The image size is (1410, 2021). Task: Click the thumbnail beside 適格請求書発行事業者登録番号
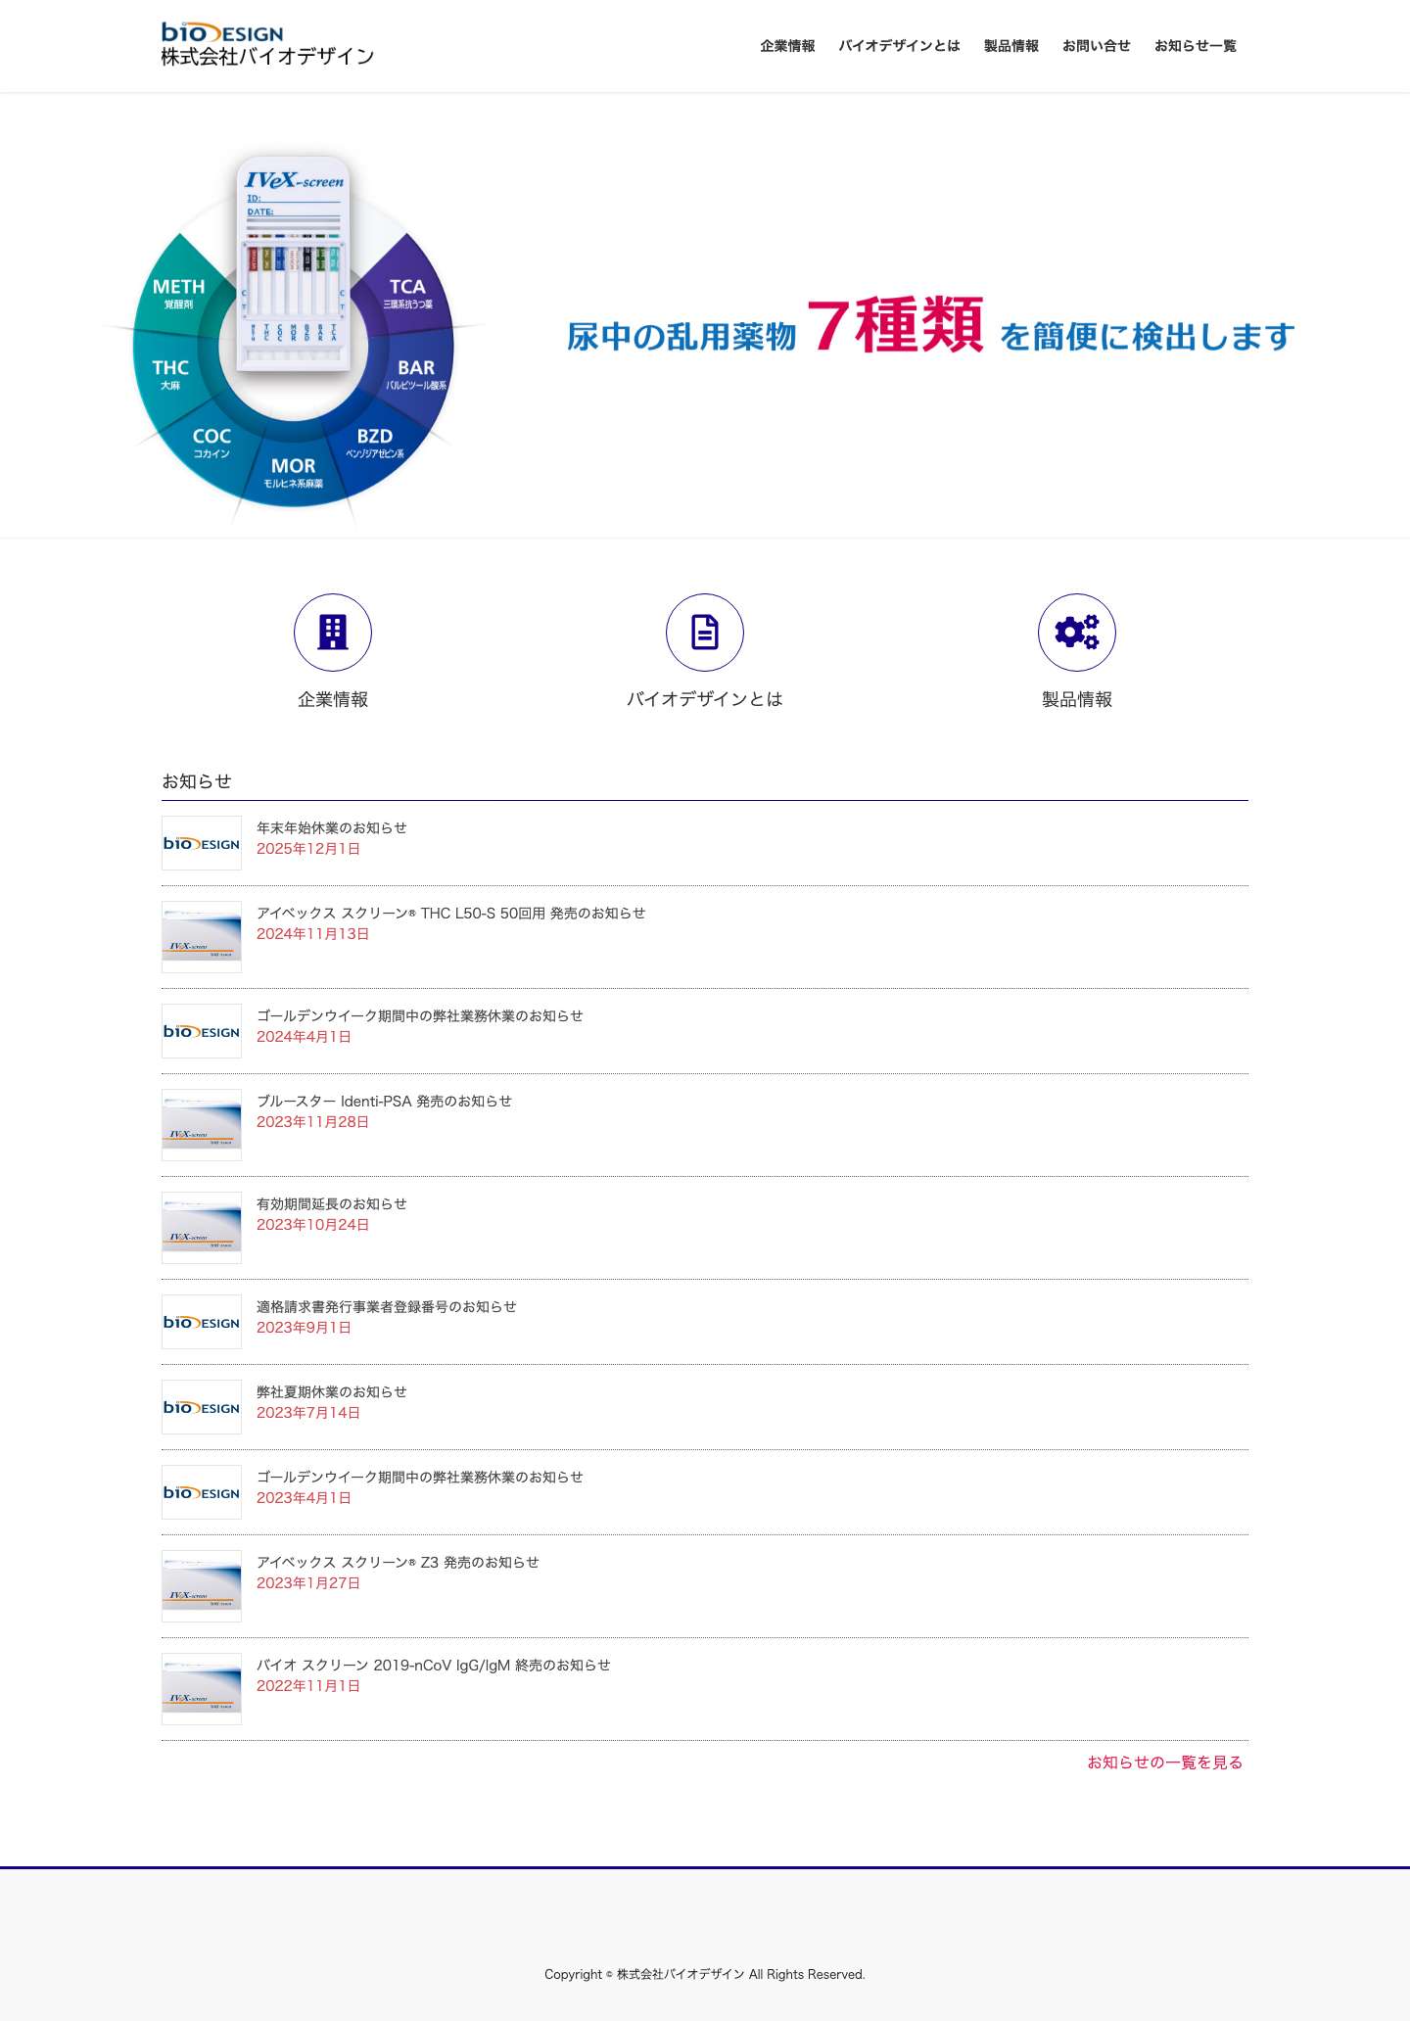coord(202,1322)
